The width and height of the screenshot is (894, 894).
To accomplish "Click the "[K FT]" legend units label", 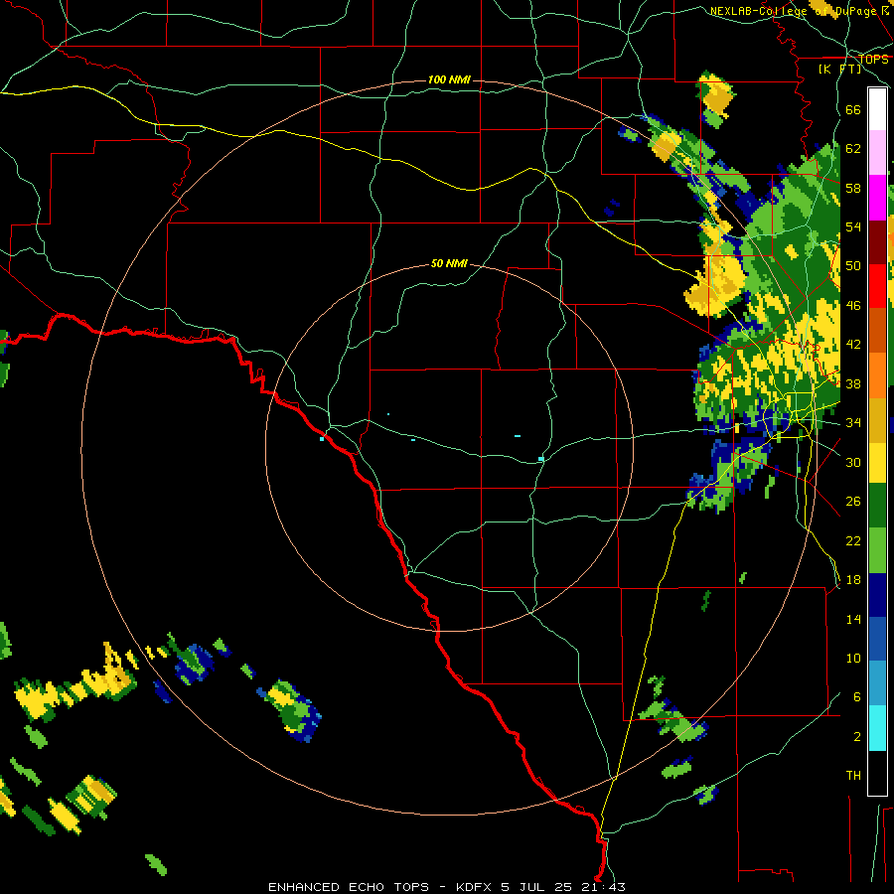I will (839, 69).
